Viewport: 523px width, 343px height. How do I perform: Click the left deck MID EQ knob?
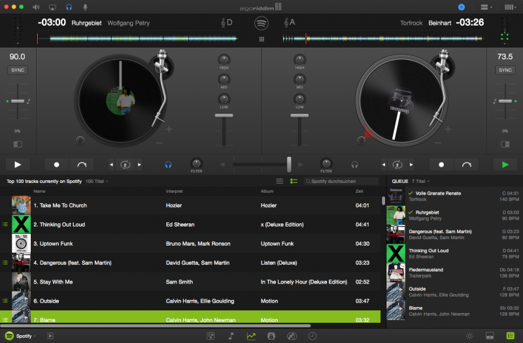pos(224,79)
